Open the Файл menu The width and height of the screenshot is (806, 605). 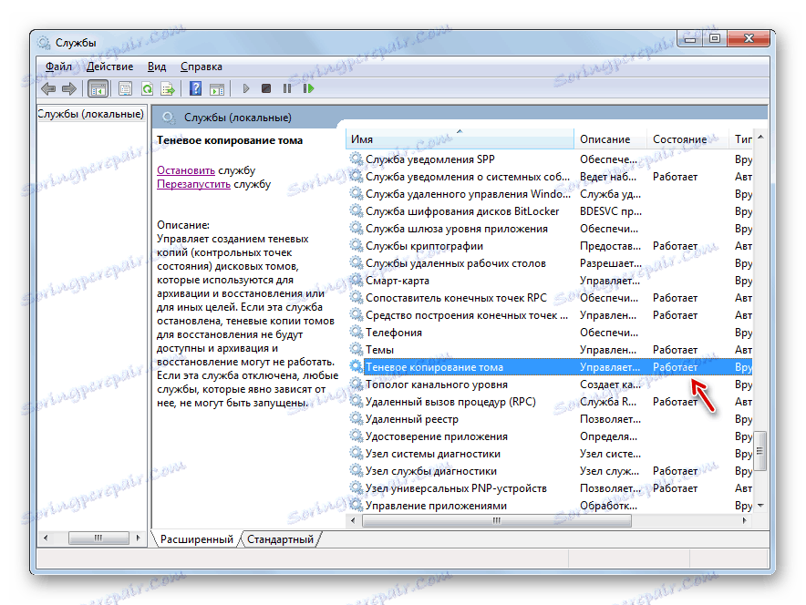pyautogui.click(x=58, y=67)
